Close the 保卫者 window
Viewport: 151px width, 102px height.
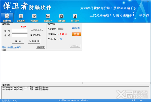pos(148,2)
